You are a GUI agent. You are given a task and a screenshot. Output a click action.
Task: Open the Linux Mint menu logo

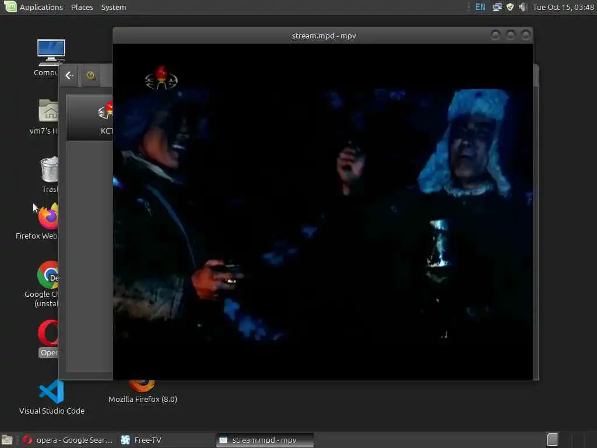click(10, 6)
